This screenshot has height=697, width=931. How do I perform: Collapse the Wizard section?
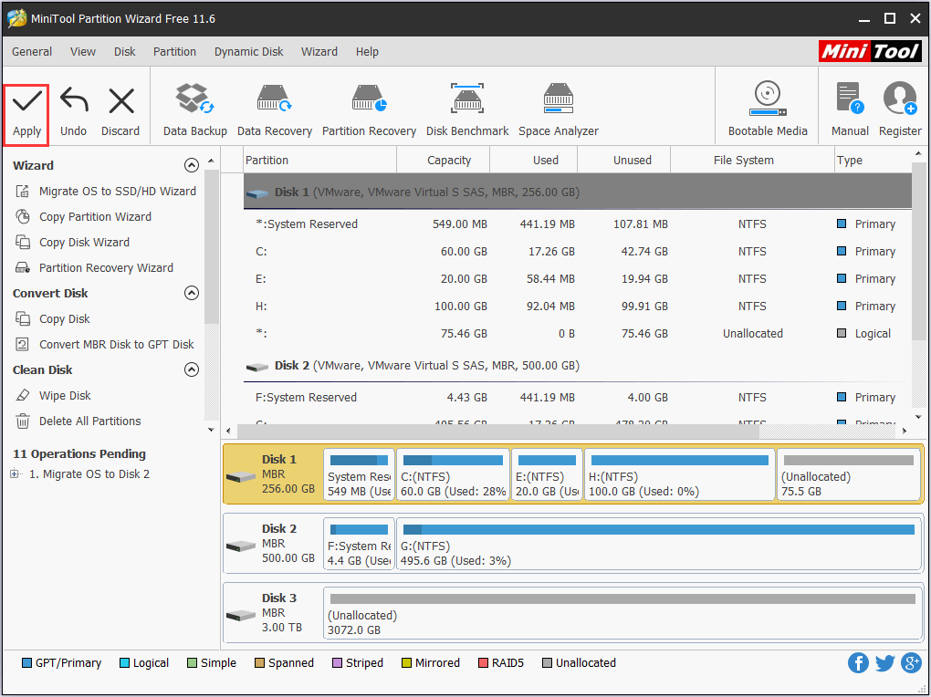pyautogui.click(x=191, y=165)
